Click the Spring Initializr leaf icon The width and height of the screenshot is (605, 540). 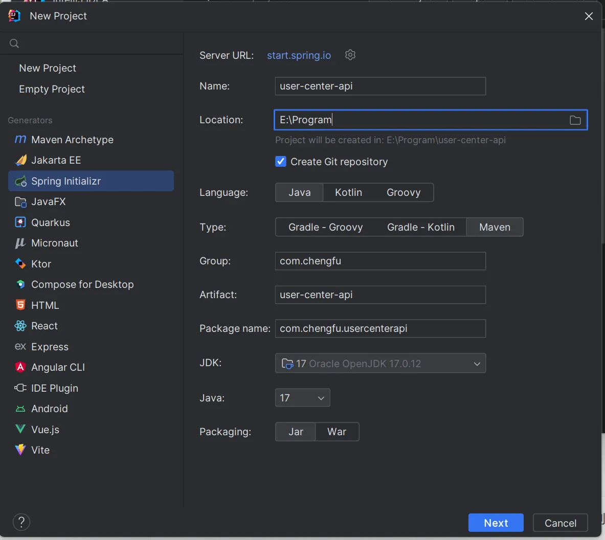20,181
